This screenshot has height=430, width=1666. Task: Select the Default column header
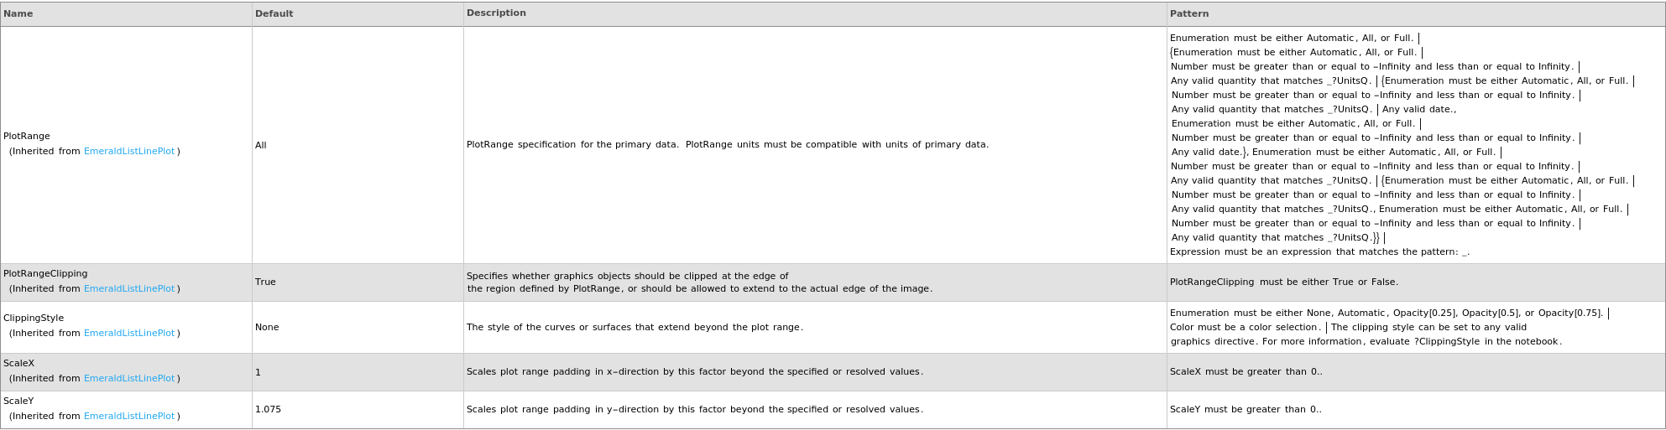274,13
